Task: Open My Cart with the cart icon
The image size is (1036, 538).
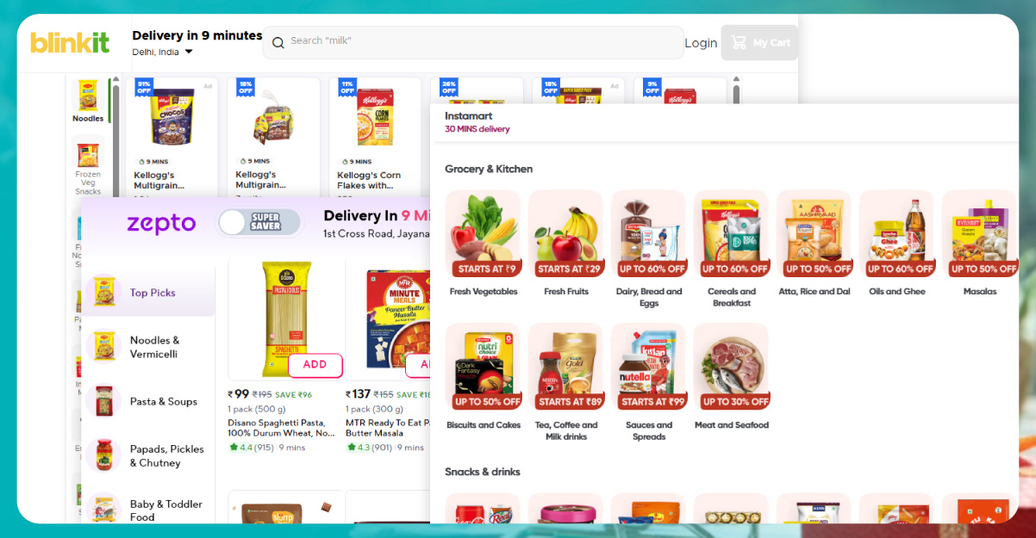Action: click(x=739, y=42)
